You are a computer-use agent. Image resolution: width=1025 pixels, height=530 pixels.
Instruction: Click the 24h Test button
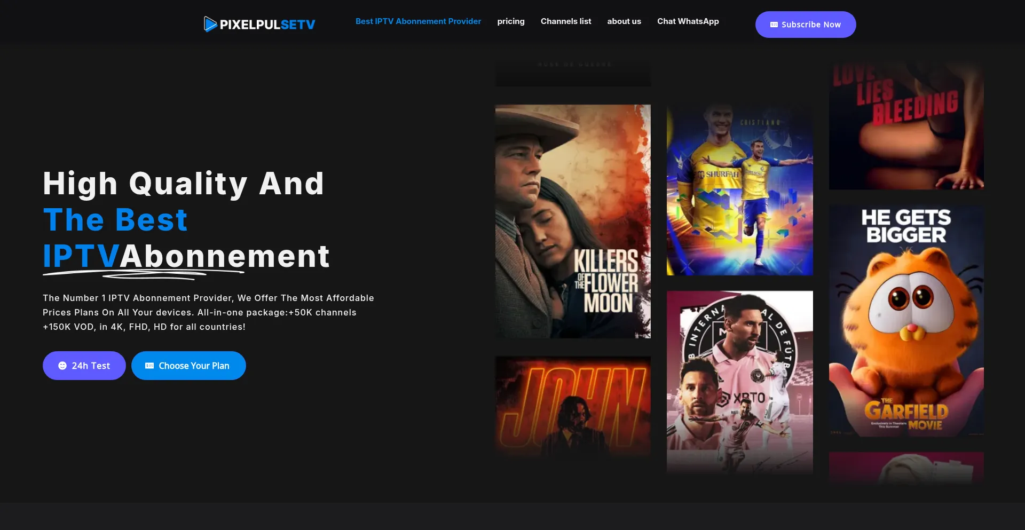(x=84, y=366)
